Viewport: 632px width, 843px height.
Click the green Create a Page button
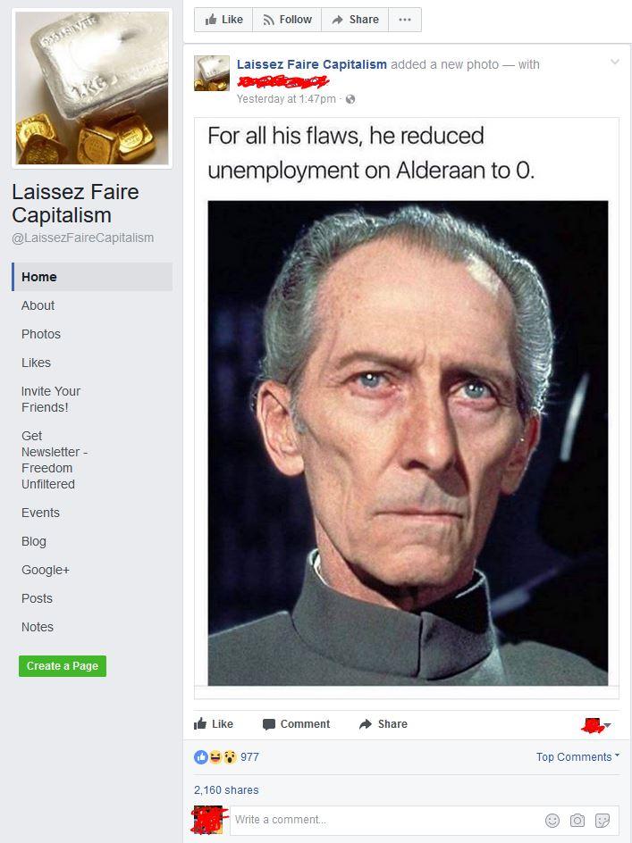click(x=63, y=666)
